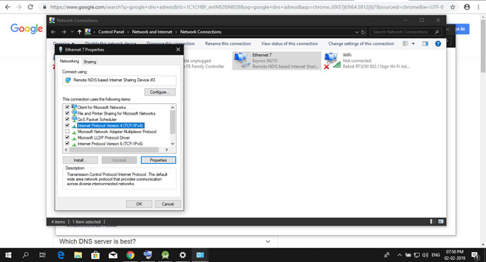Go back in Network Connections window
The image size is (486, 262).
coord(53,32)
